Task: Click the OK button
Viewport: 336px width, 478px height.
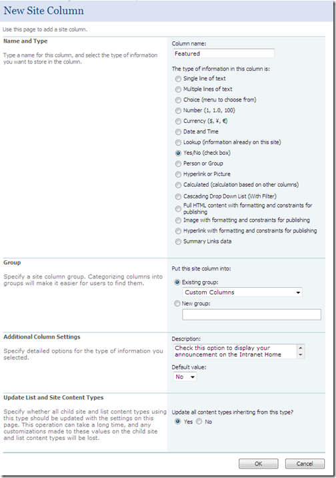Action: [259, 464]
